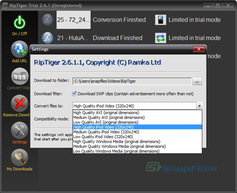Select the 25 - 72_24... file name
This screenshot has width=237, height=193.
[x=74, y=20]
